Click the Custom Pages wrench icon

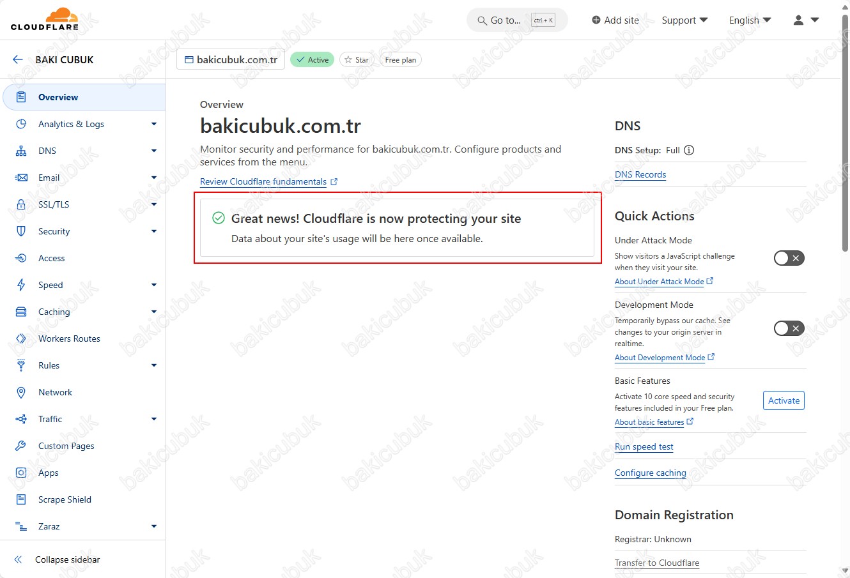point(21,446)
